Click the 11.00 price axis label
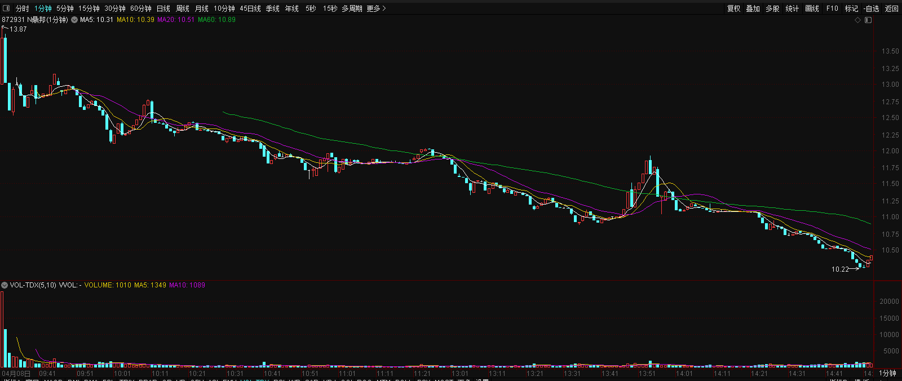Viewport: 902px width, 381px height. (x=890, y=217)
